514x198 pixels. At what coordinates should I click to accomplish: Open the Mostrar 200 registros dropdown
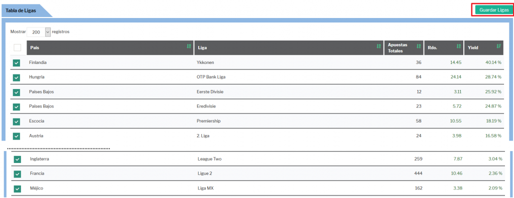(39, 32)
